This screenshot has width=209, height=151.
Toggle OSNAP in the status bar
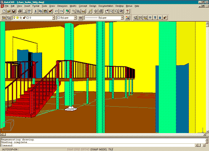[94, 149]
